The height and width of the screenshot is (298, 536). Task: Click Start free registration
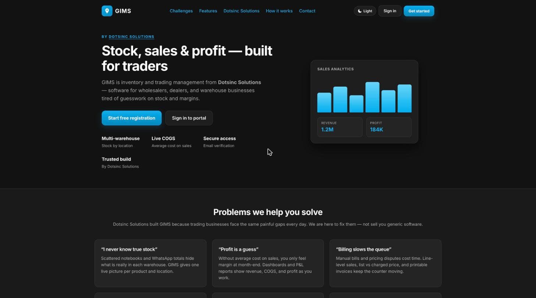(x=132, y=118)
